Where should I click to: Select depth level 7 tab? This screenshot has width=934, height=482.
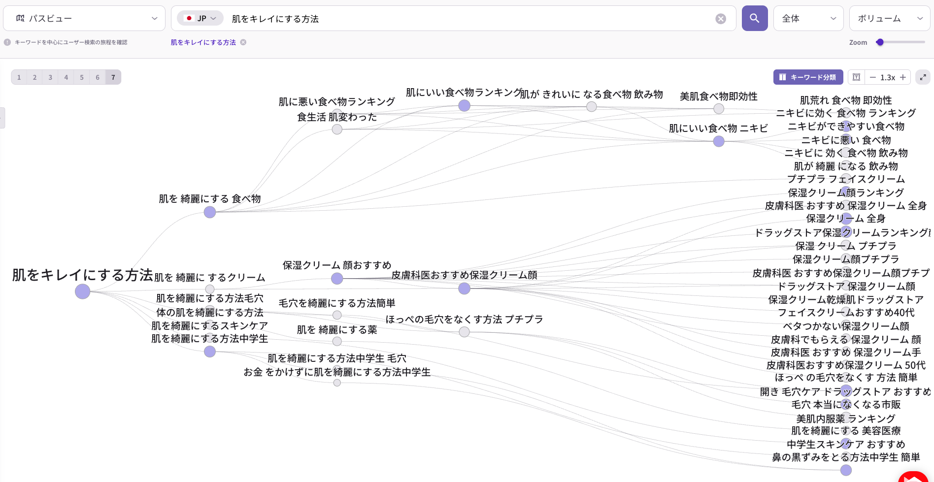tap(113, 77)
